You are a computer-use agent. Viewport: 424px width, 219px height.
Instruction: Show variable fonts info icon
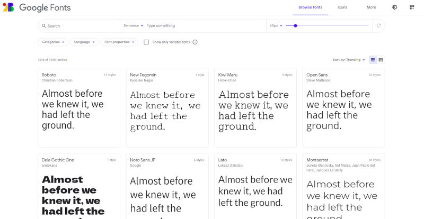pos(195,42)
